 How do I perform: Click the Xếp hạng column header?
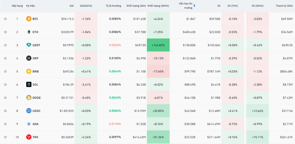click(17, 6)
